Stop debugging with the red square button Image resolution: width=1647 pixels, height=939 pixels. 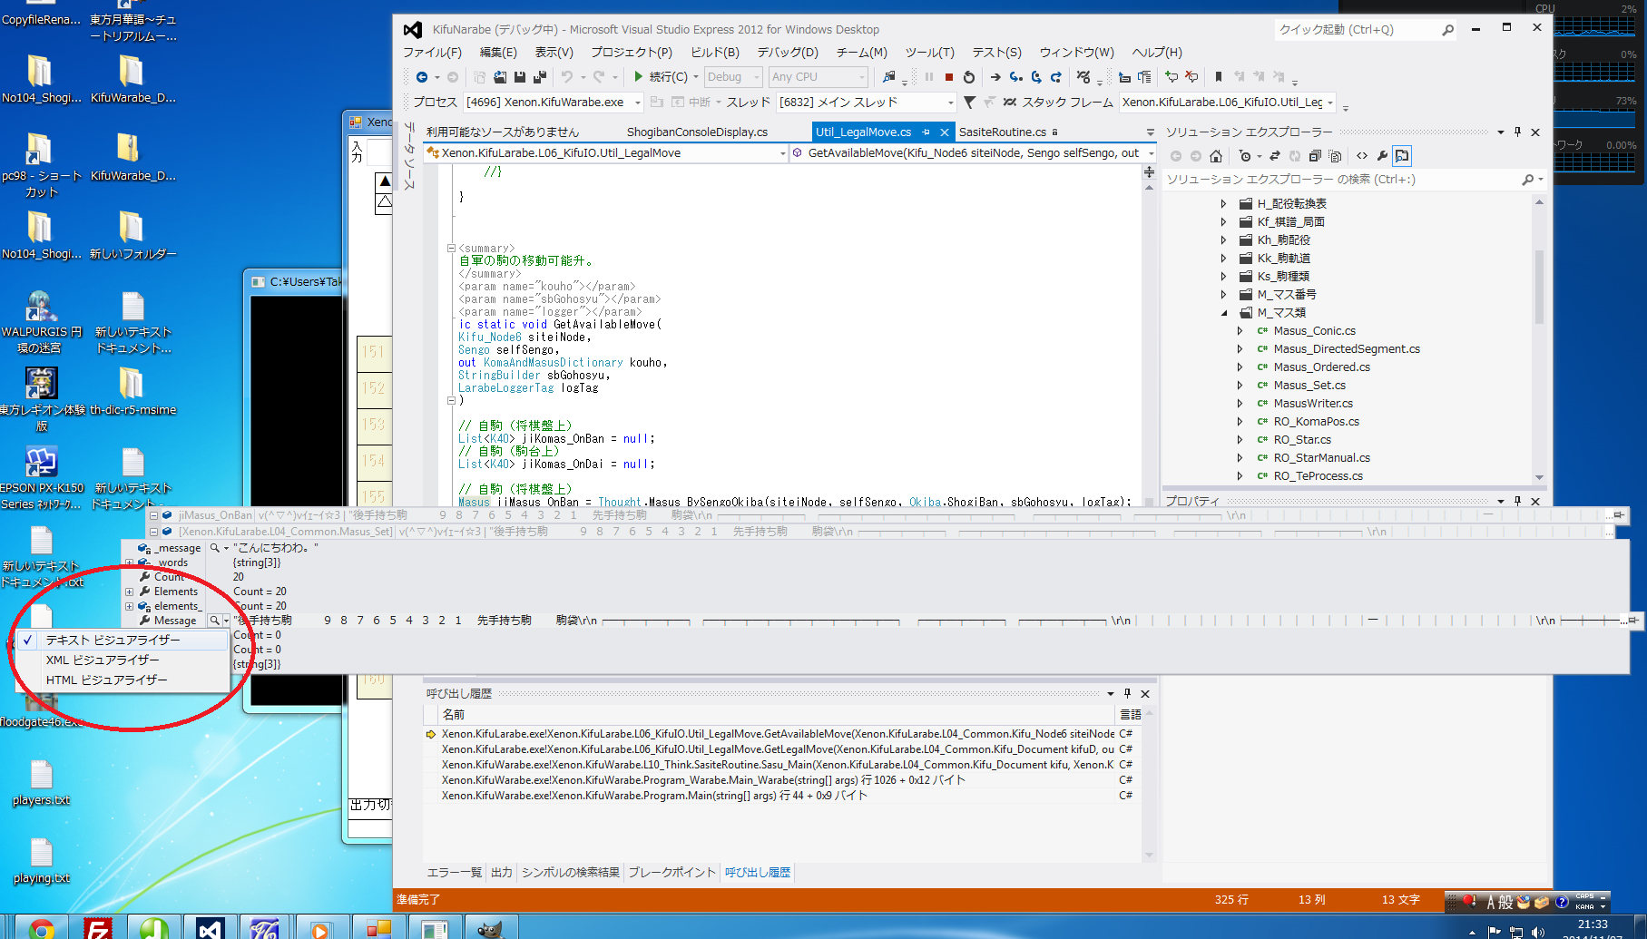coord(948,77)
